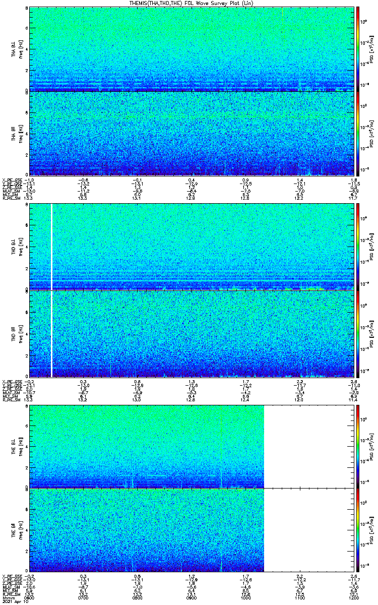
Task: Select the THD B-parallel spectrogram panel
Action: tap(192, 333)
